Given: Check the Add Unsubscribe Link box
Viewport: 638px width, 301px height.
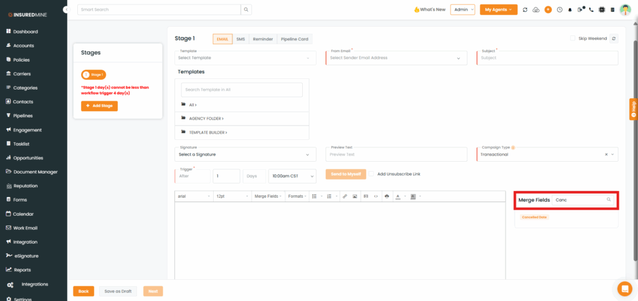Looking at the screenshot, I should (x=372, y=174).
